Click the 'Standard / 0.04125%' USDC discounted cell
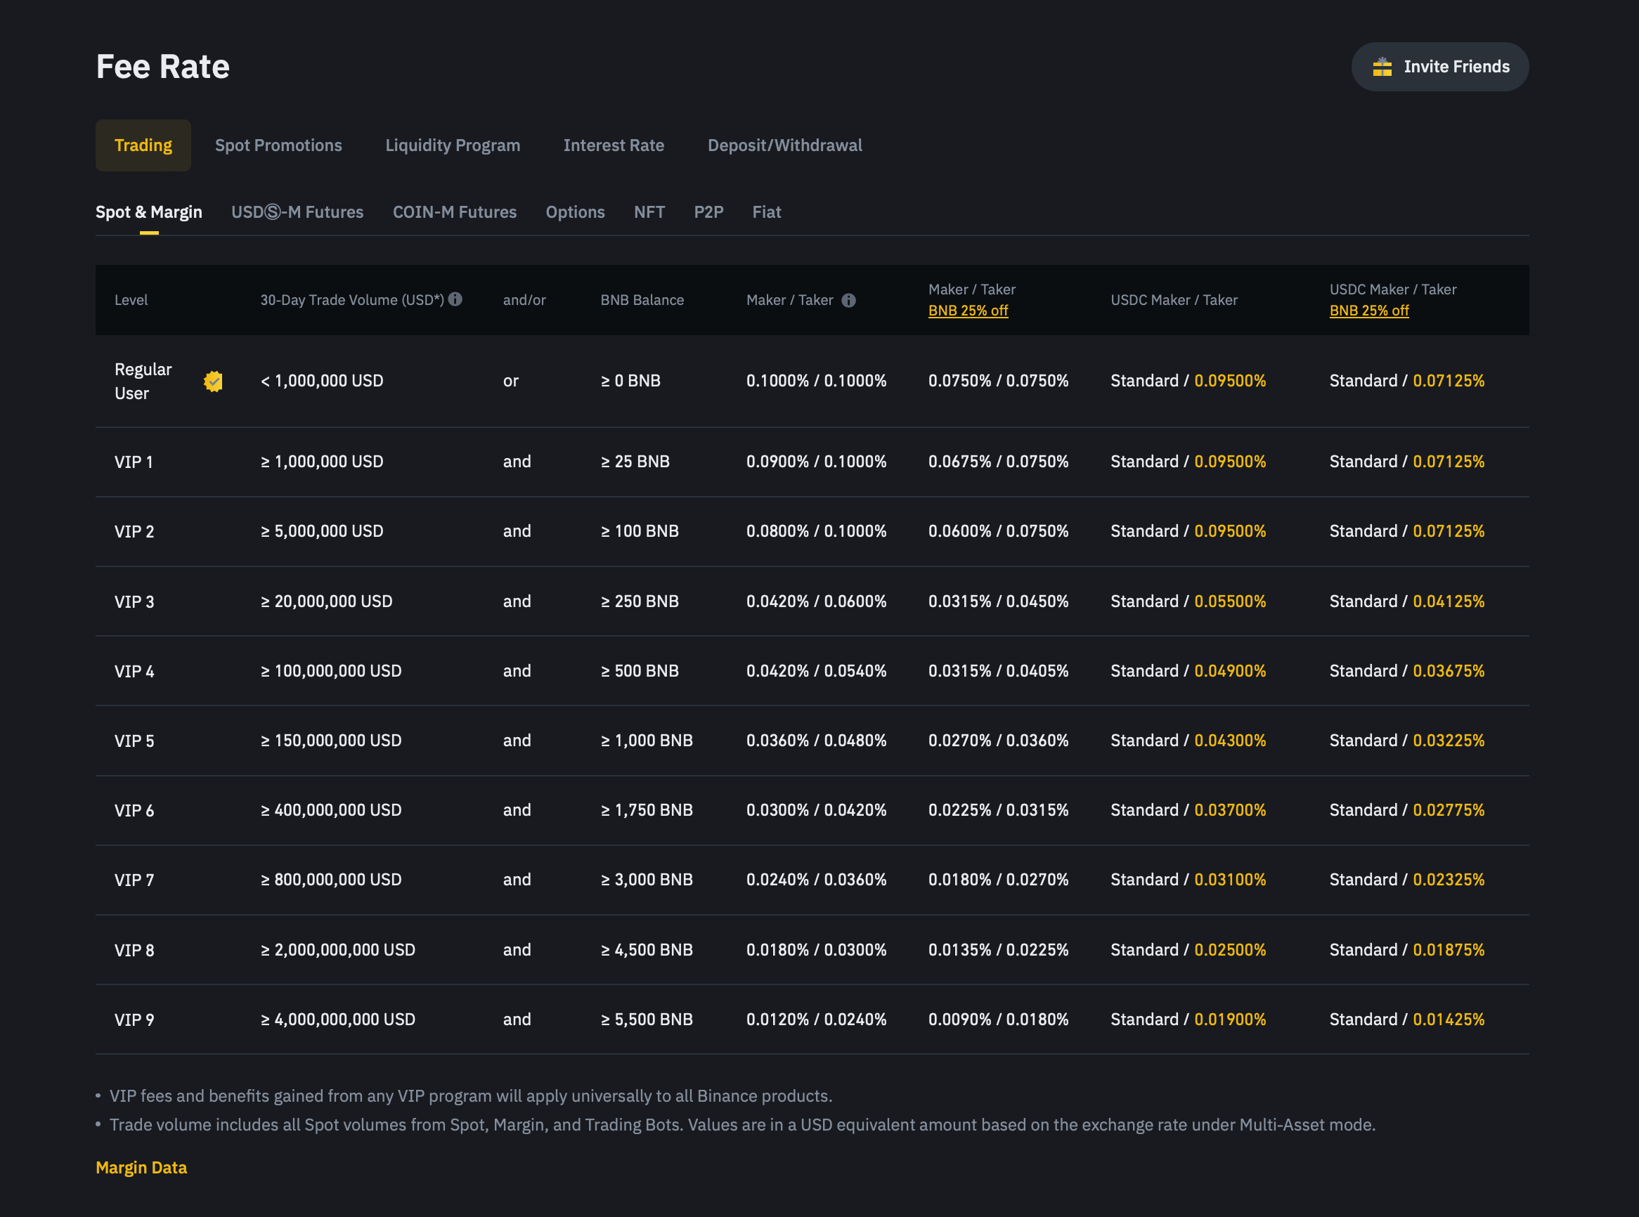Viewport: 1639px width, 1217px height. [1407, 601]
